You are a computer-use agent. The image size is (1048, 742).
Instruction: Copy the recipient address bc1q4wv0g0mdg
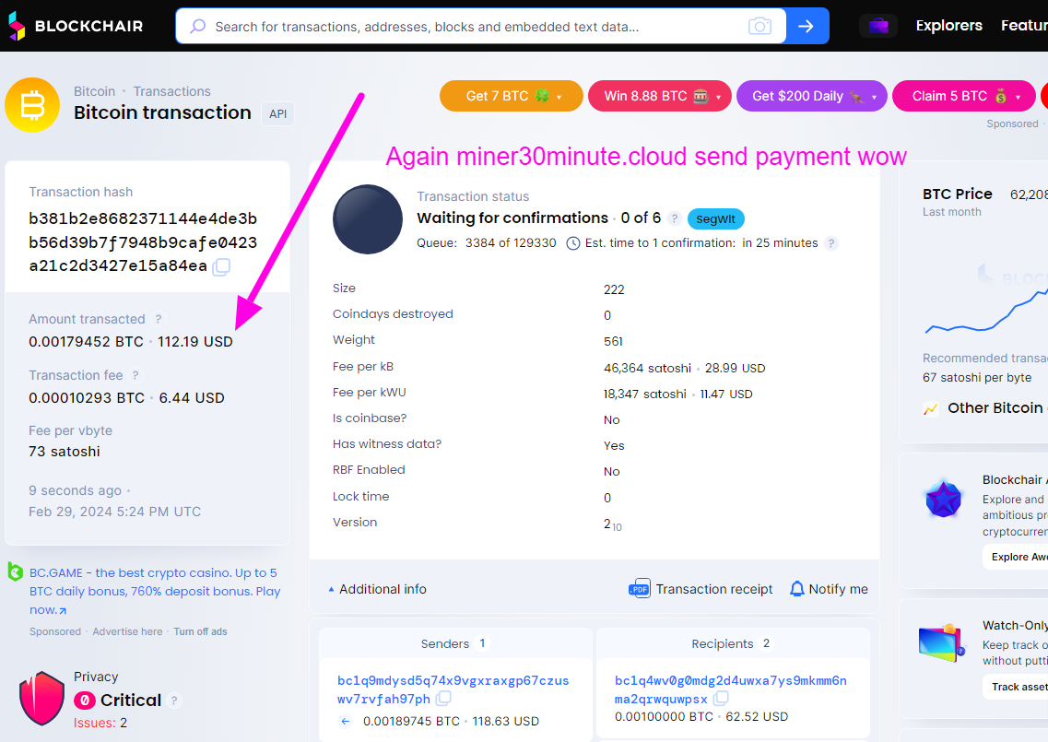click(721, 699)
